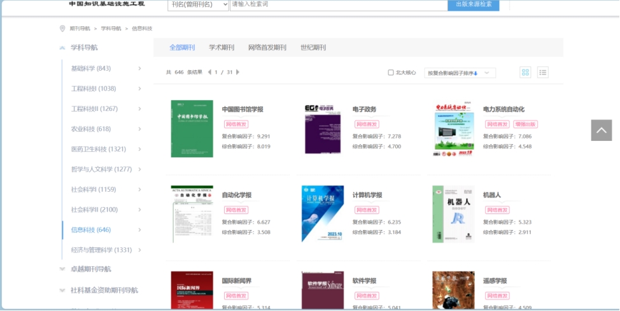Click the location pin breadcrumb icon
This screenshot has width=620, height=311.
click(62, 29)
